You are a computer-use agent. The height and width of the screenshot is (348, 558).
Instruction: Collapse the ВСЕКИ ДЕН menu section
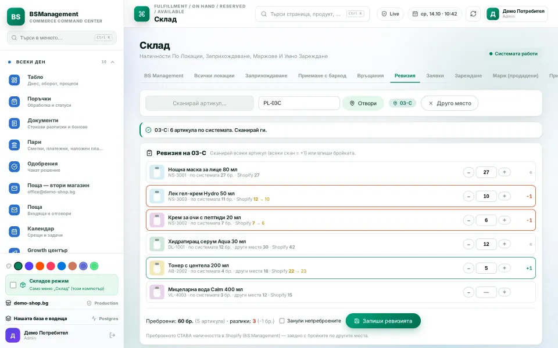pos(112,62)
